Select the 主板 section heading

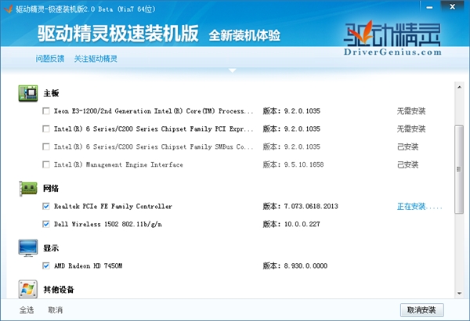(51, 93)
